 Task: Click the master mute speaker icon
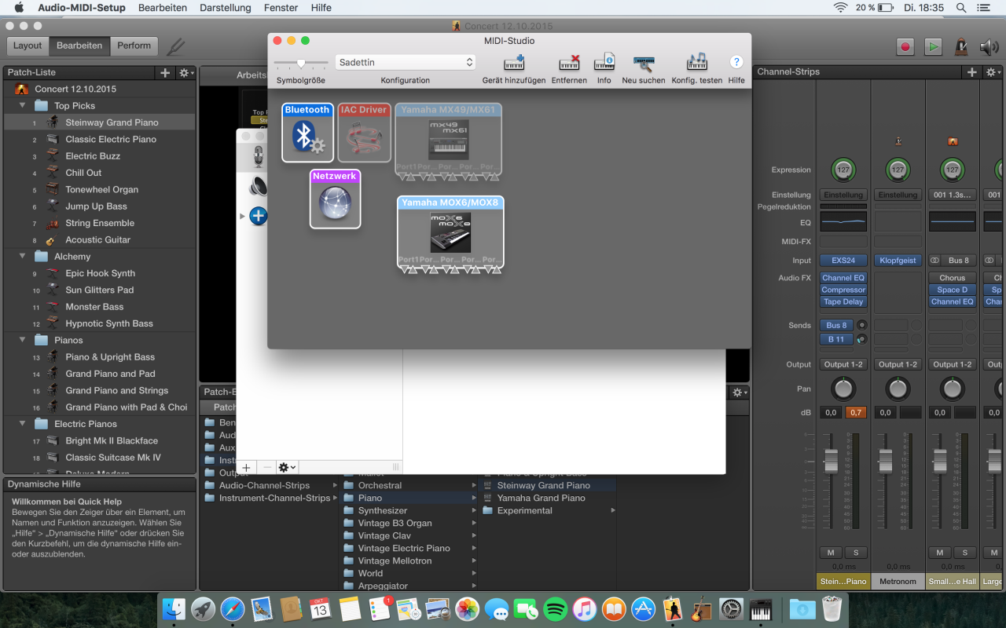(x=989, y=46)
